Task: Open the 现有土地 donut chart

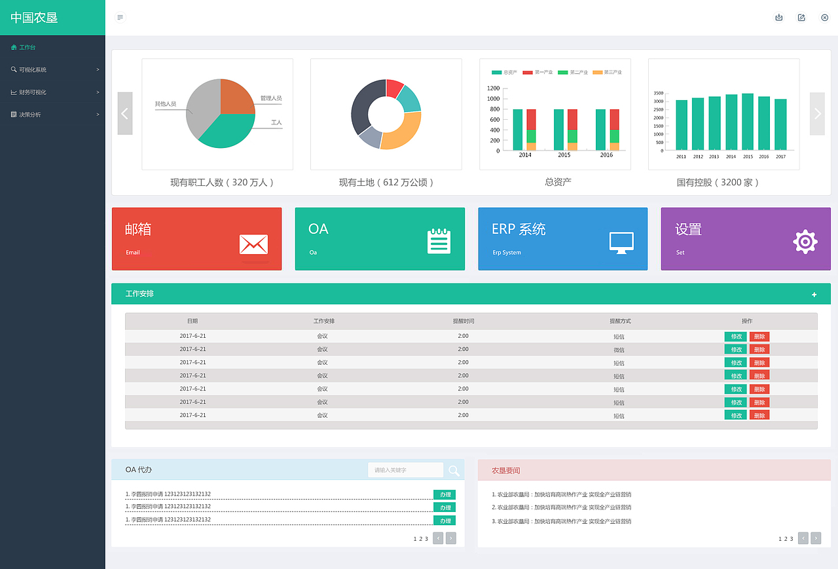Action: click(x=386, y=114)
